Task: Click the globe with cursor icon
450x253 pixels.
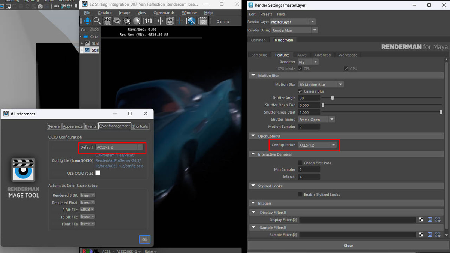Action: tap(127, 21)
